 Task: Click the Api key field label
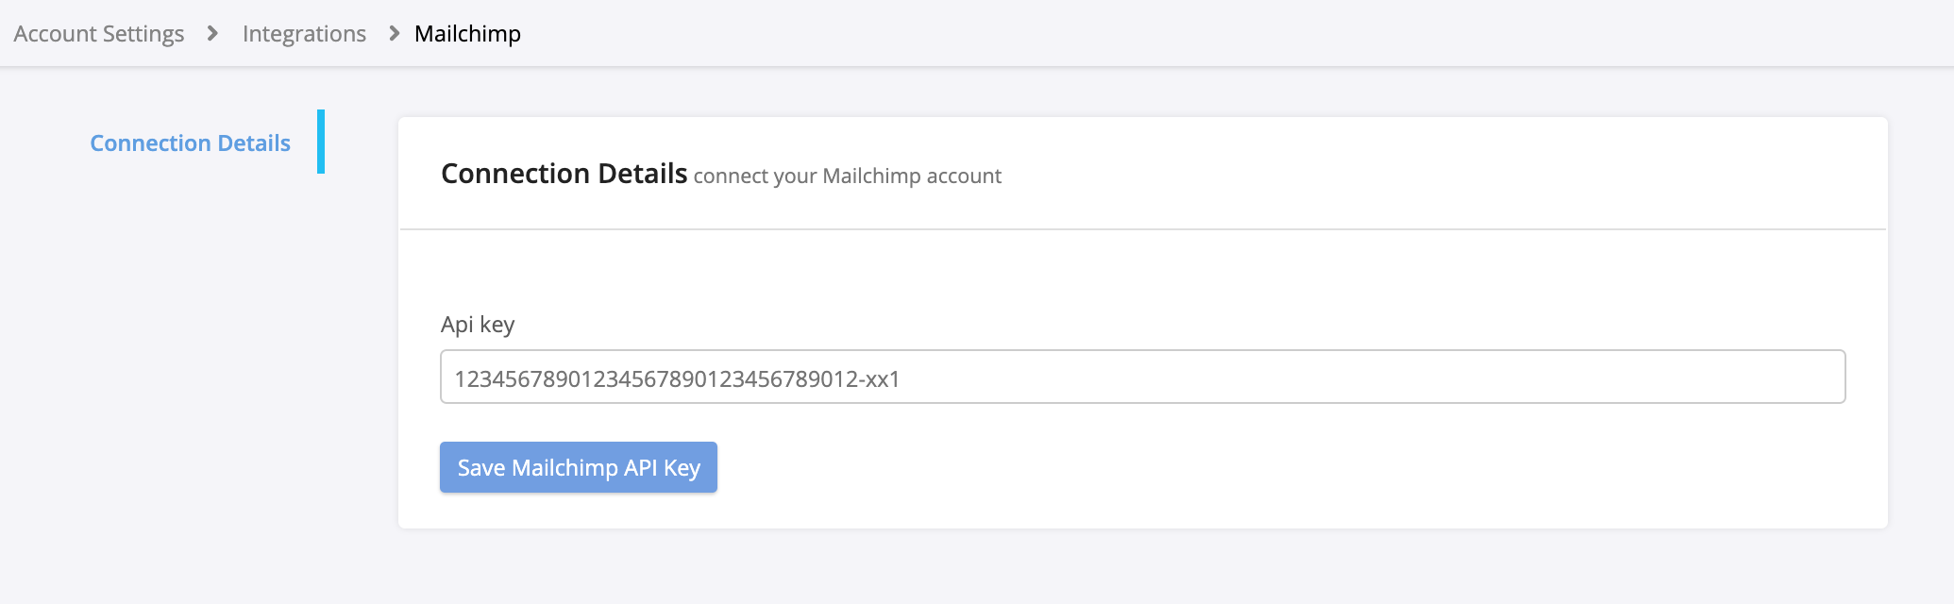tap(478, 325)
